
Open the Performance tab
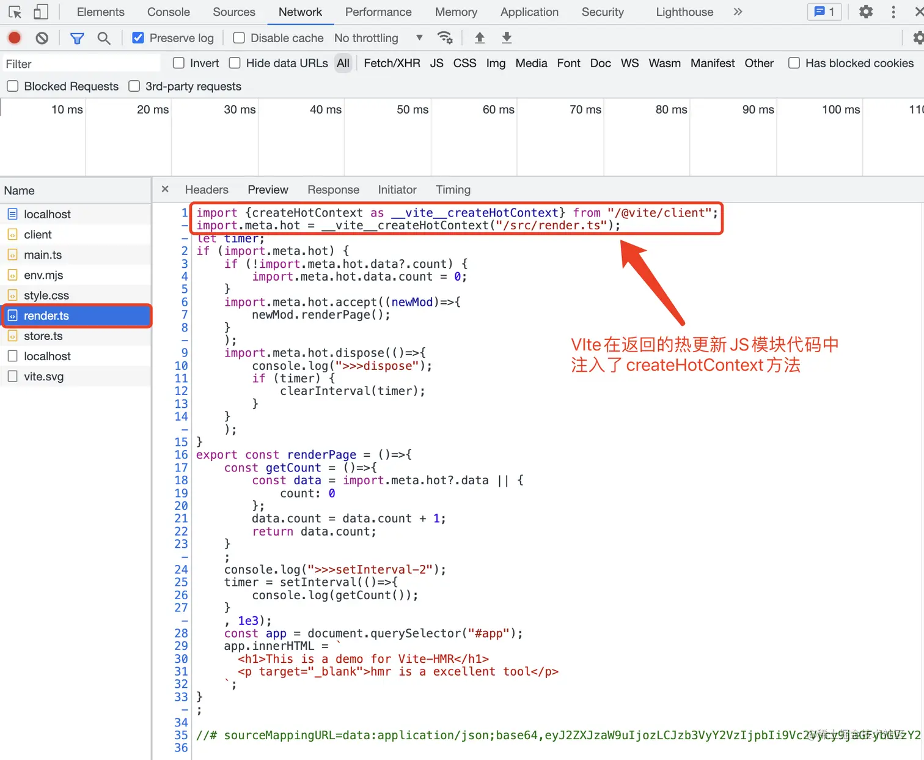pyautogui.click(x=378, y=12)
